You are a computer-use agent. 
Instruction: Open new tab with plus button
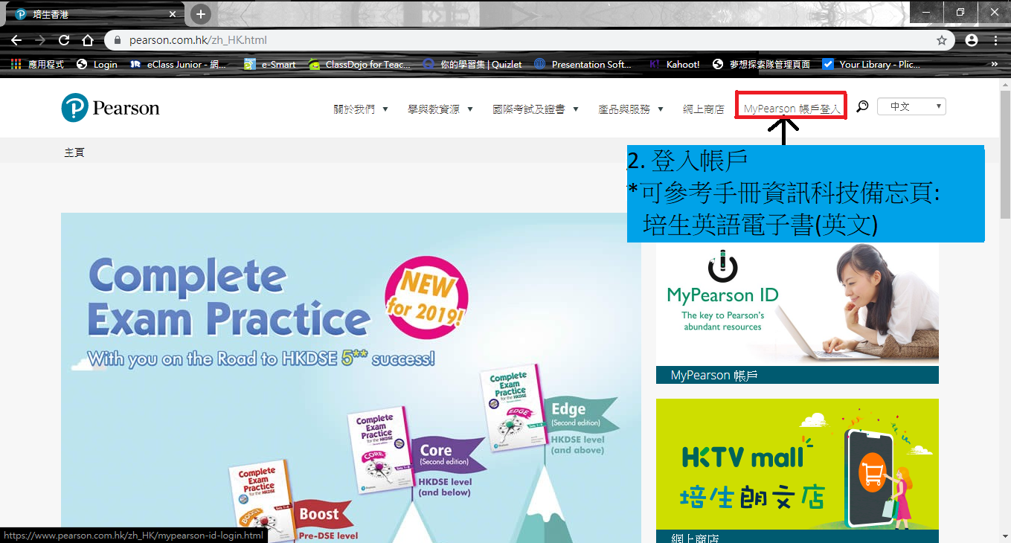click(x=200, y=14)
